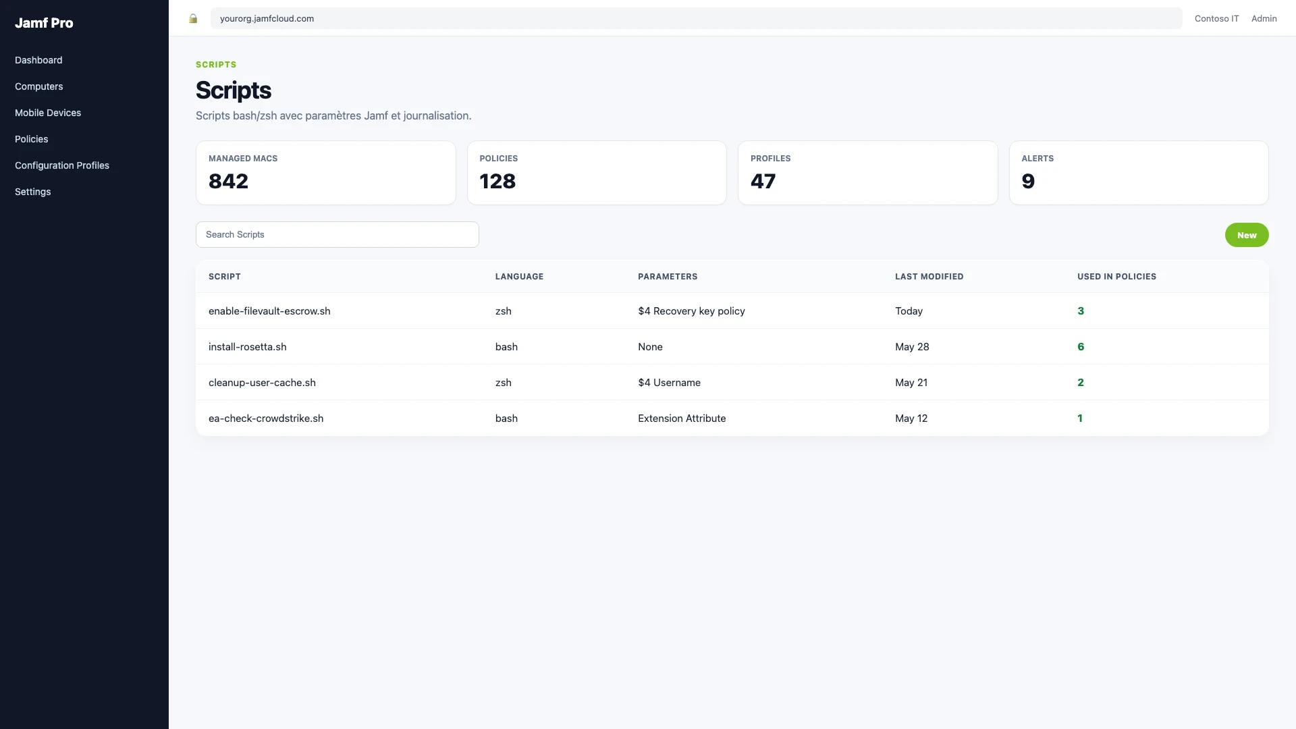Click the New script button
This screenshot has width=1296, height=729.
click(1247, 235)
